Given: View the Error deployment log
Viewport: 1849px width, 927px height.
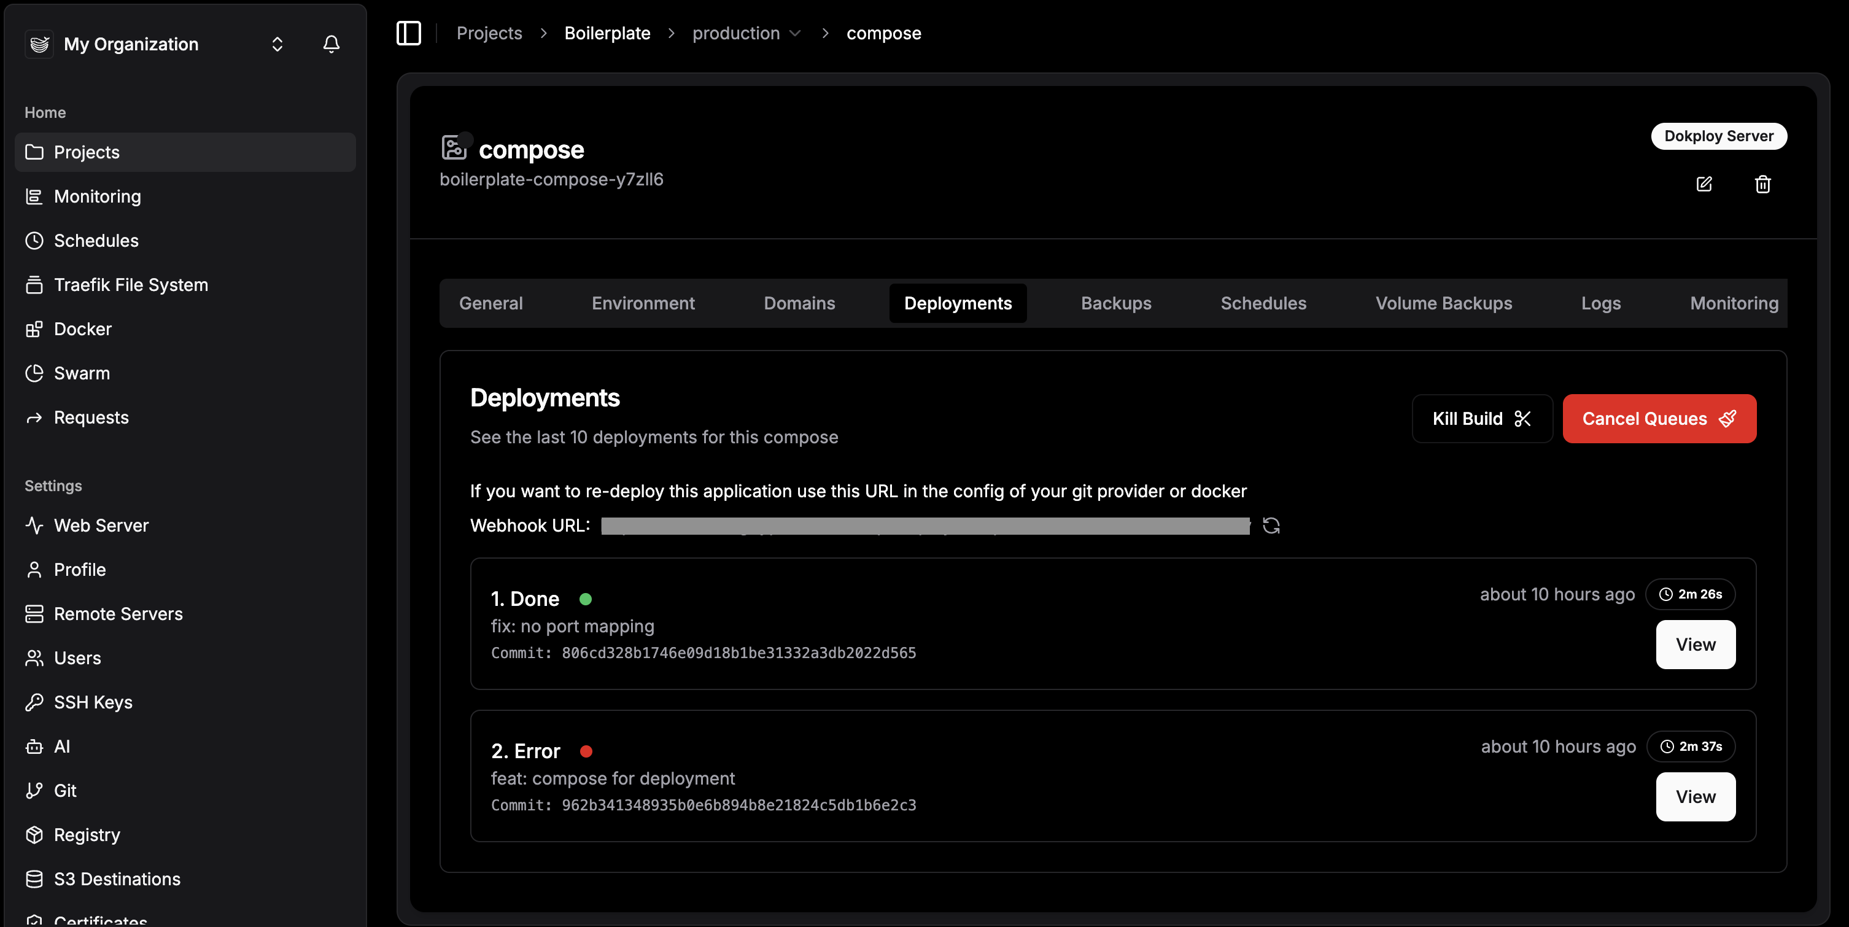Looking at the screenshot, I should pos(1695,796).
